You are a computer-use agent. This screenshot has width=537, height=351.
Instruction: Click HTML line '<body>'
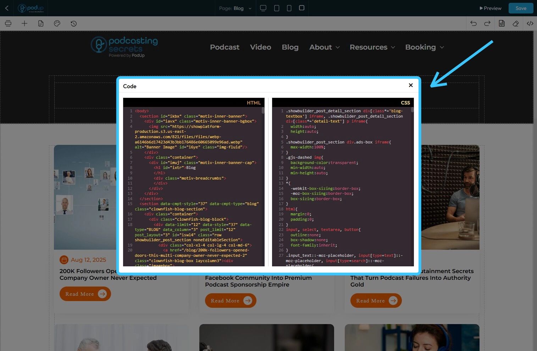[x=142, y=111]
